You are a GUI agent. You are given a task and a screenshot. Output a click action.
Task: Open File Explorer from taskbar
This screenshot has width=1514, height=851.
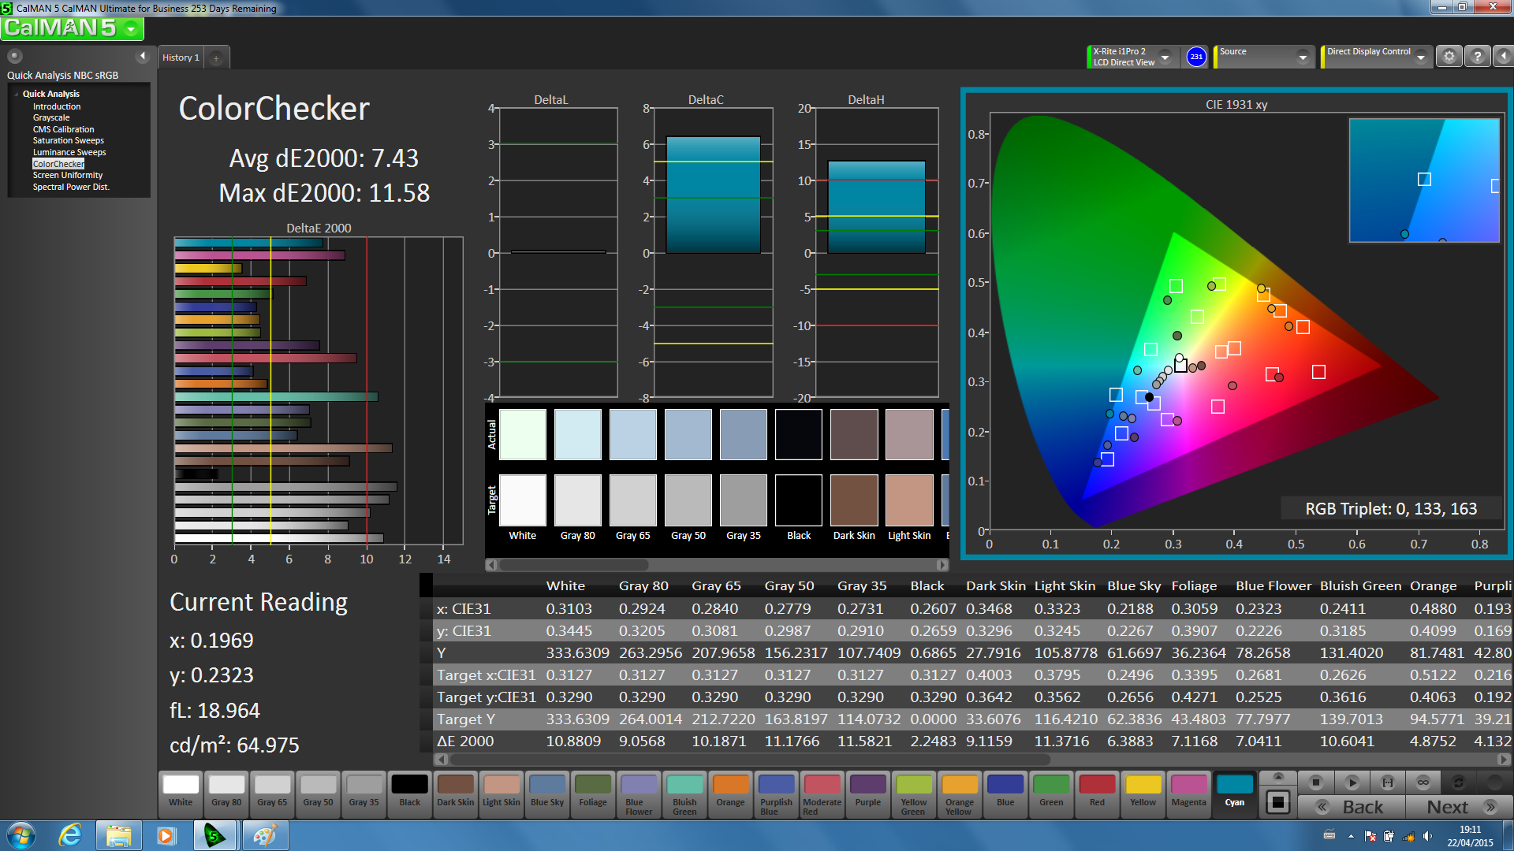(x=118, y=835)
